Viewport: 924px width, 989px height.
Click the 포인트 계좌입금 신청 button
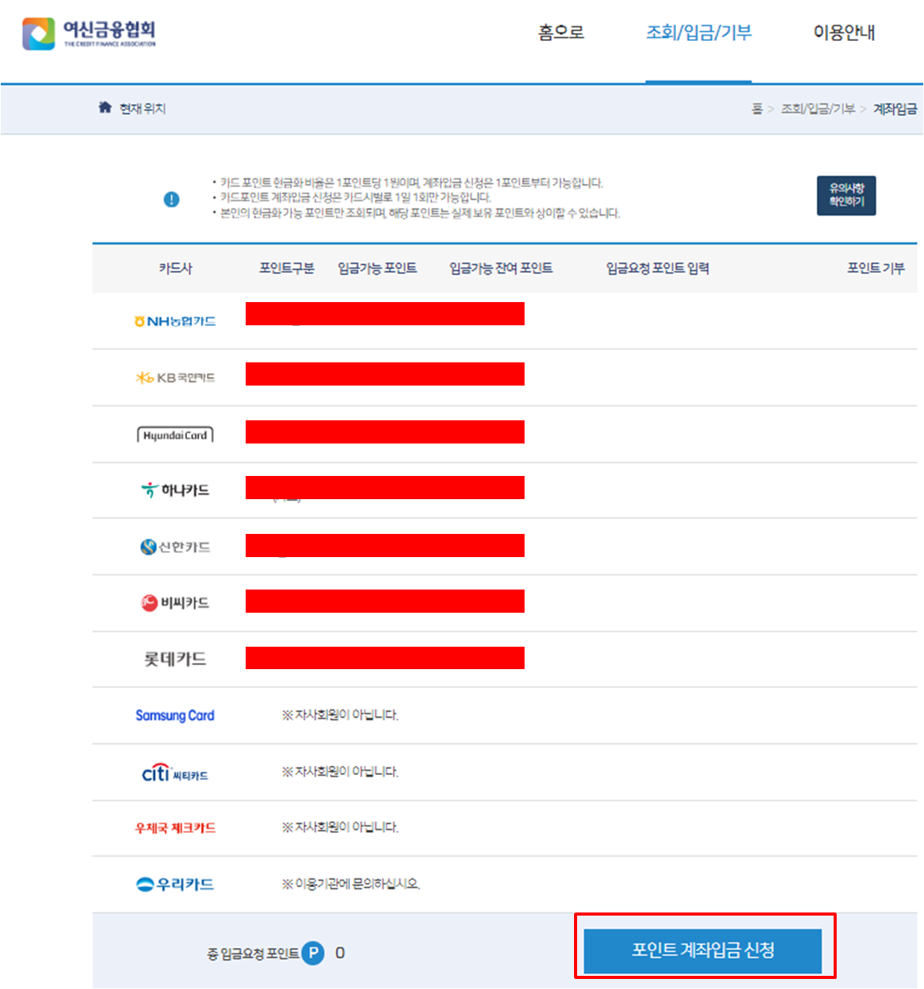tap(704, 950)
